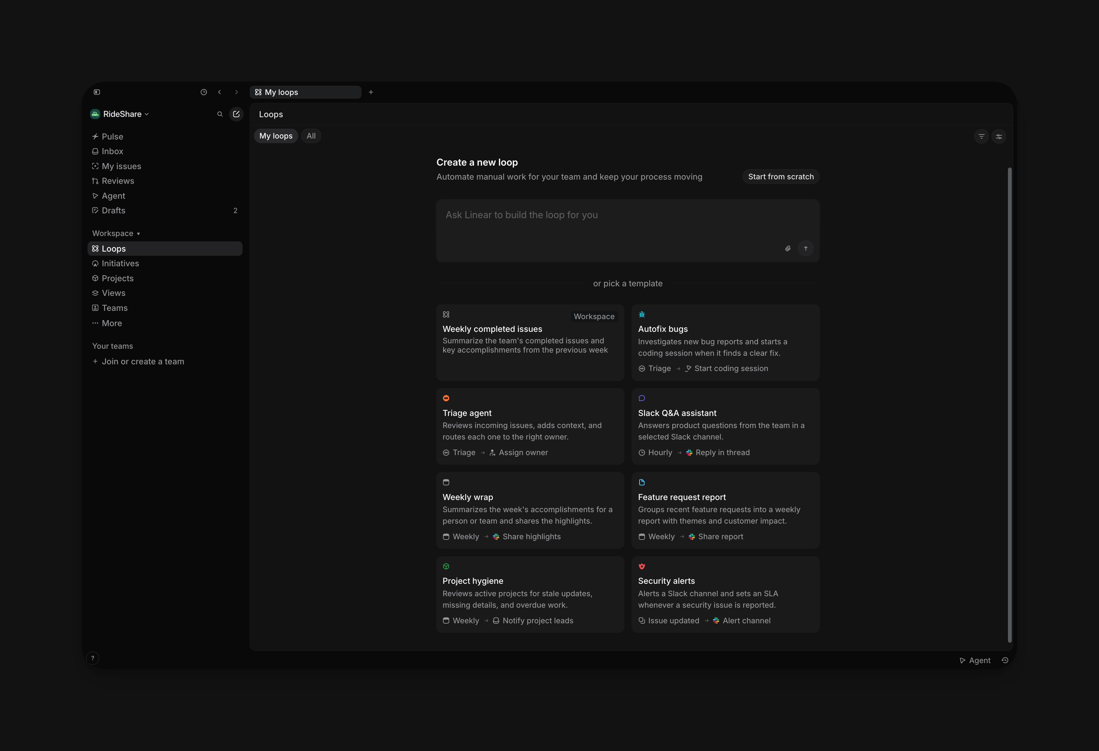Go forward with the right arrow
This screenshot has height=751, width=1099.
pos(237,92)
